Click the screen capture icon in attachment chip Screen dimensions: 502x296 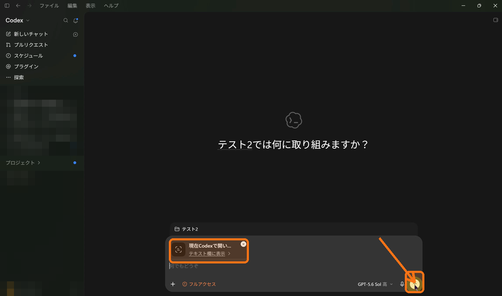(x=179, y=249)
